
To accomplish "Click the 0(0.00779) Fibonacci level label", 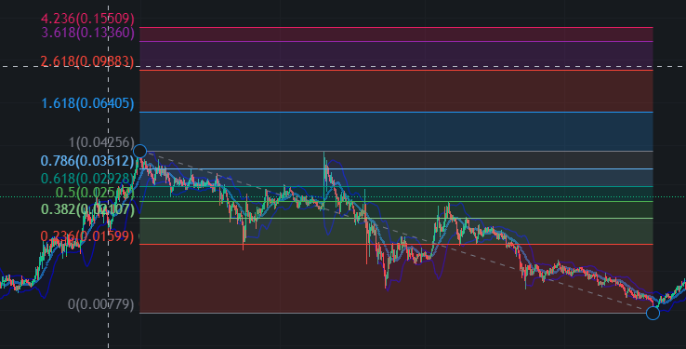I will (101, 304).
